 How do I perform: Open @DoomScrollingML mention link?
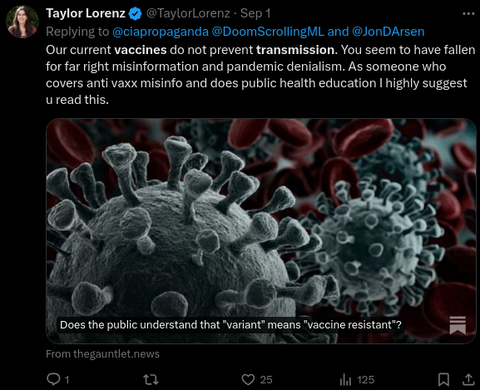click(268, 32)
